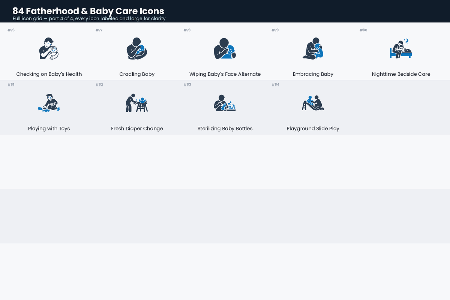Select the Checking on Baby's Health icon
The height and width of the screenshot is (300, 450).
(x=49, y=48)
